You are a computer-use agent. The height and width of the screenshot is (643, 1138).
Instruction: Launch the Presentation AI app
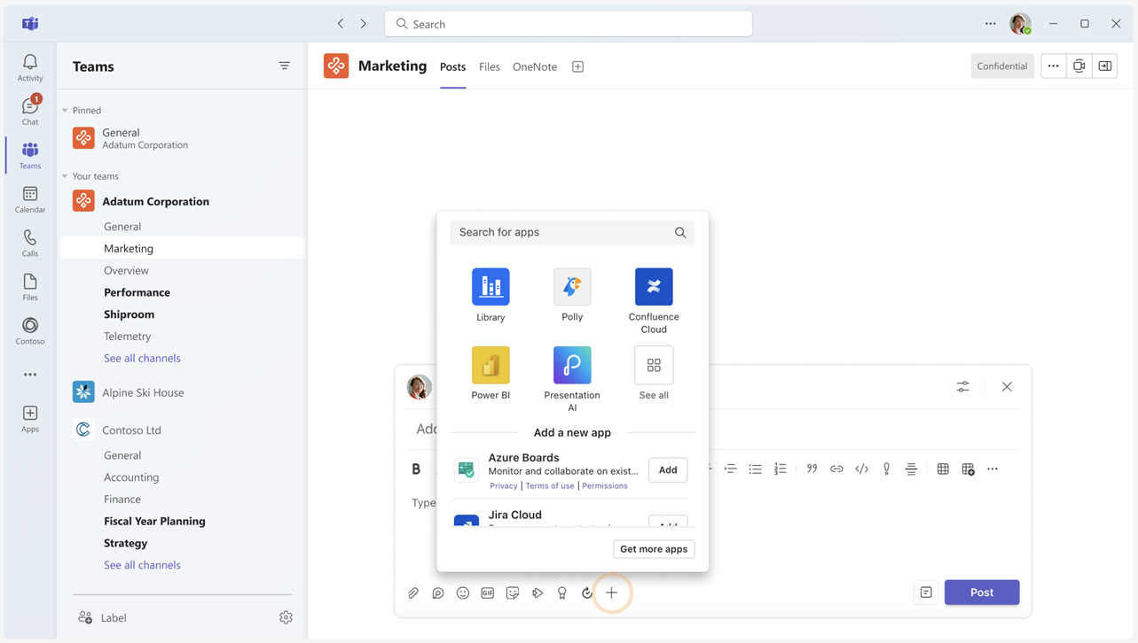click(x=572, y=366)
